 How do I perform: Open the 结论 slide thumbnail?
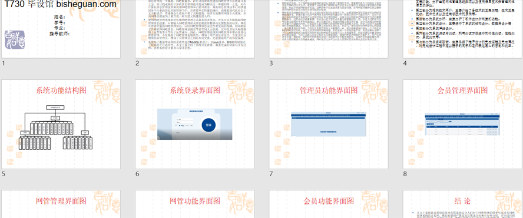click(463, 204)
